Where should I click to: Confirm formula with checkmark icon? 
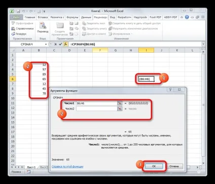(60, 44)
